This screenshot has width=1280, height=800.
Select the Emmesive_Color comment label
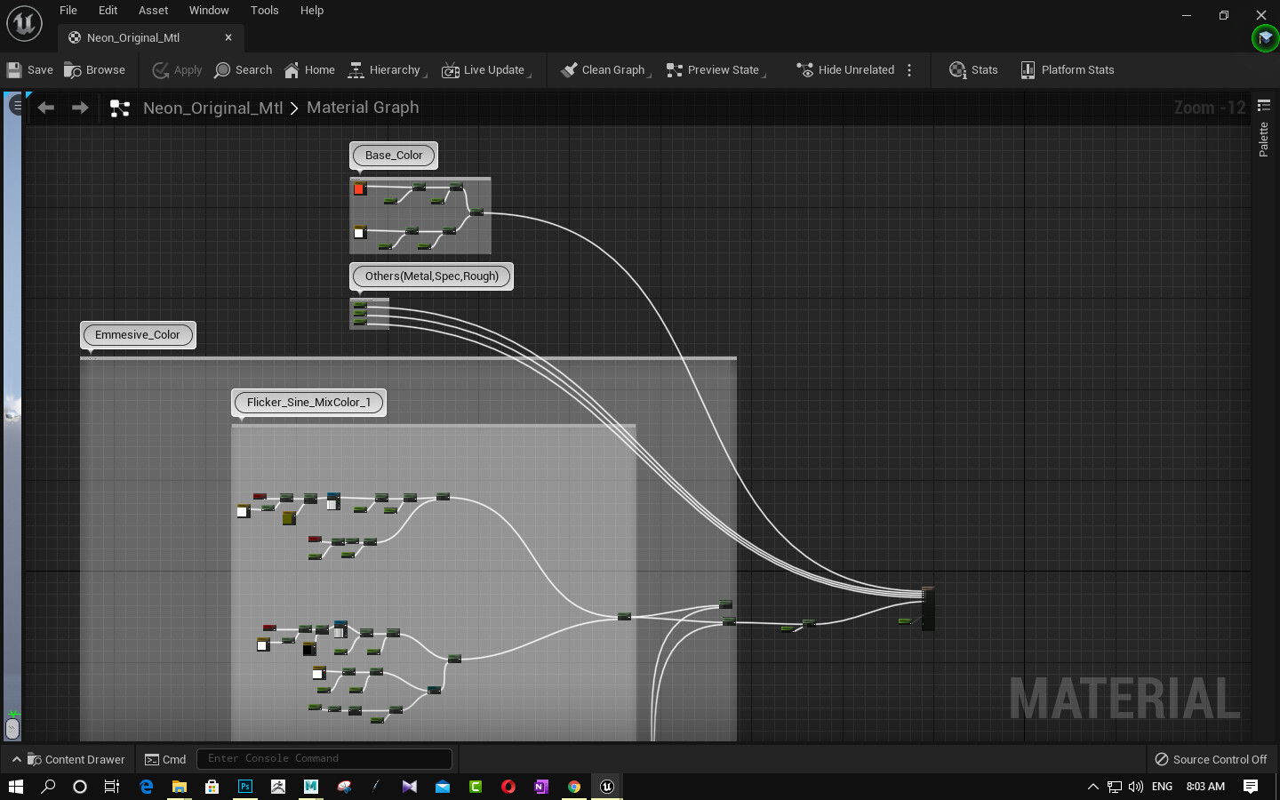[138, 334]
